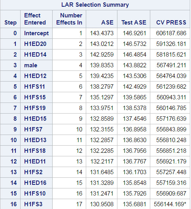The height and width of the screenshot is (209, 191).
Task: Select ASE value 133.9751
Action: coord(102,108)
